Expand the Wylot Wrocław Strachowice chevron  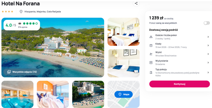[208, 54]
